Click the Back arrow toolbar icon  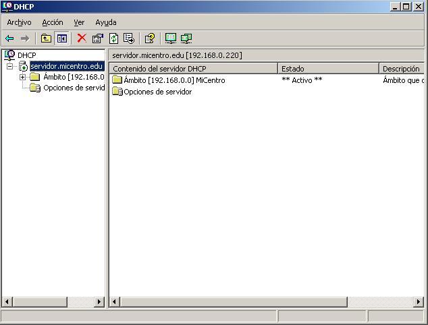pos(9,38)
